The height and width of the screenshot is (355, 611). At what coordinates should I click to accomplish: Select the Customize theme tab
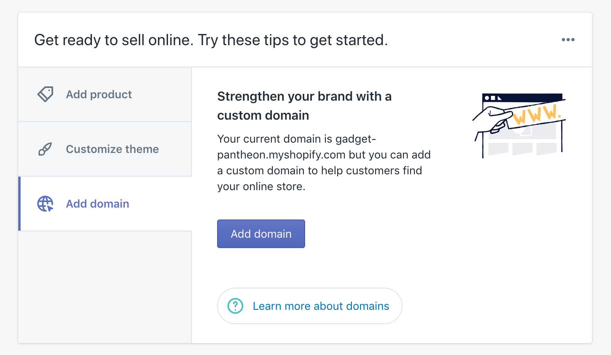pyautogui.click(x=112, y=149)
